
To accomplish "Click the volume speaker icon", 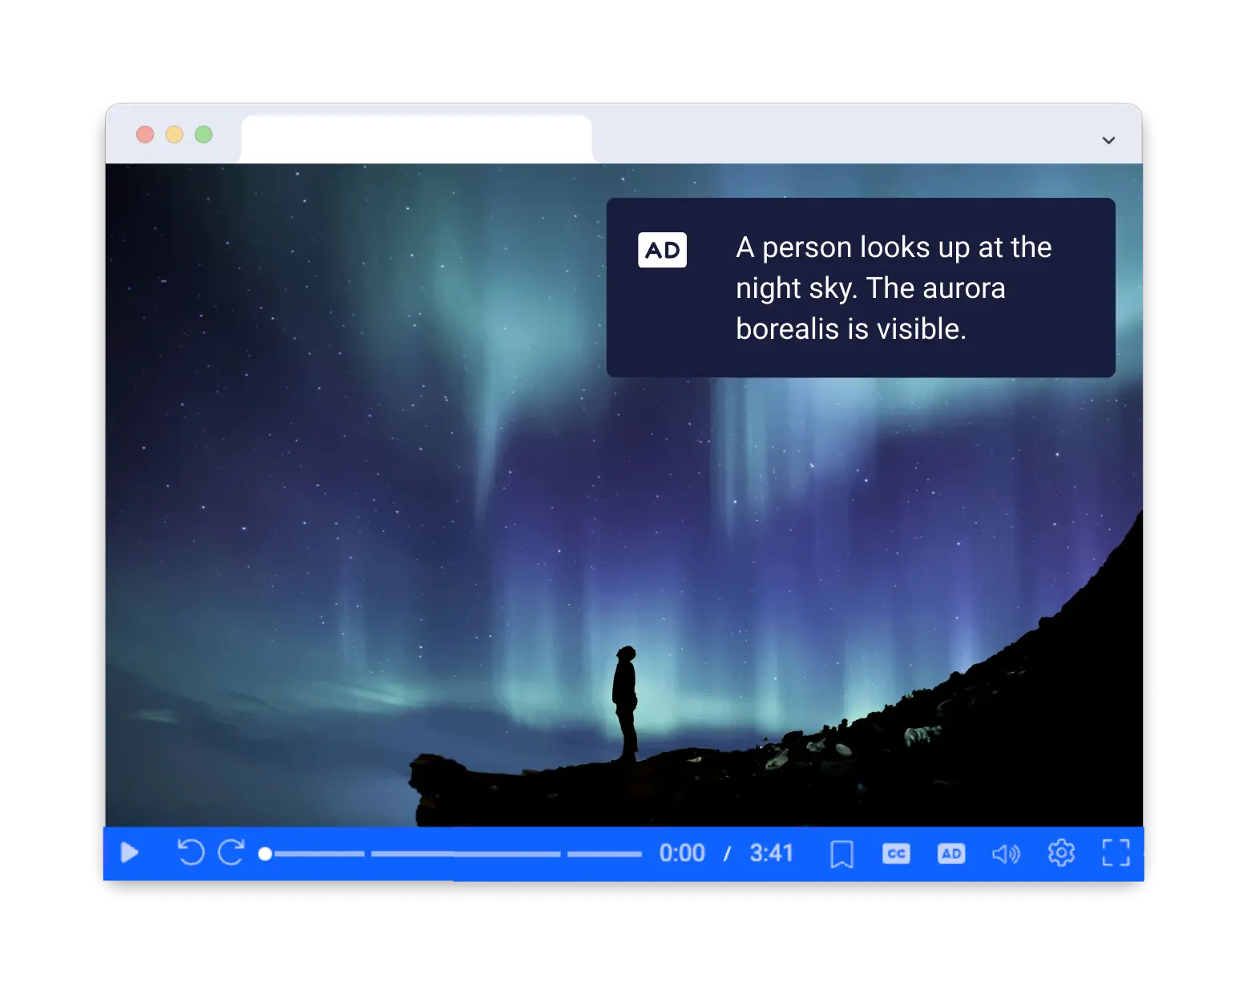I will click(1006, 854).
